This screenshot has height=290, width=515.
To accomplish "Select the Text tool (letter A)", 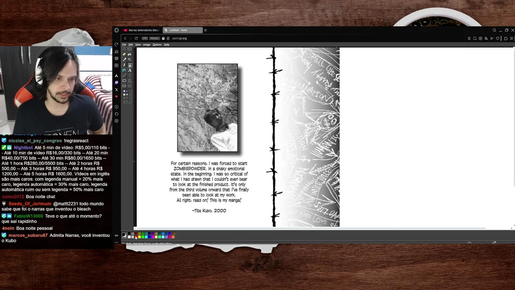I will click(130, 70).
